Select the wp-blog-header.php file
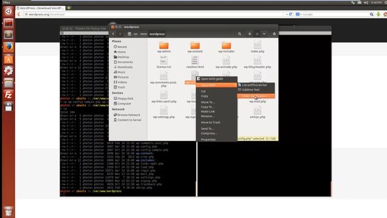This screenshot has width=387, height=218. 258,62
